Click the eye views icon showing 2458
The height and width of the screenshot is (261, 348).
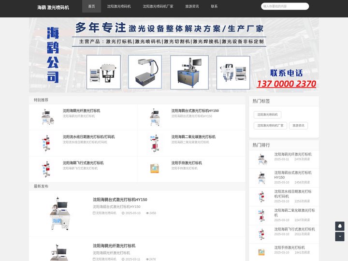(147, 213)
